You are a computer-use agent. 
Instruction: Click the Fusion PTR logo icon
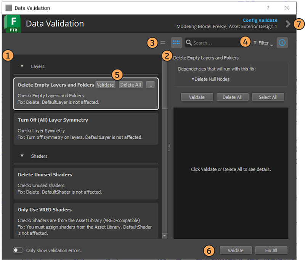click(13, 24)
